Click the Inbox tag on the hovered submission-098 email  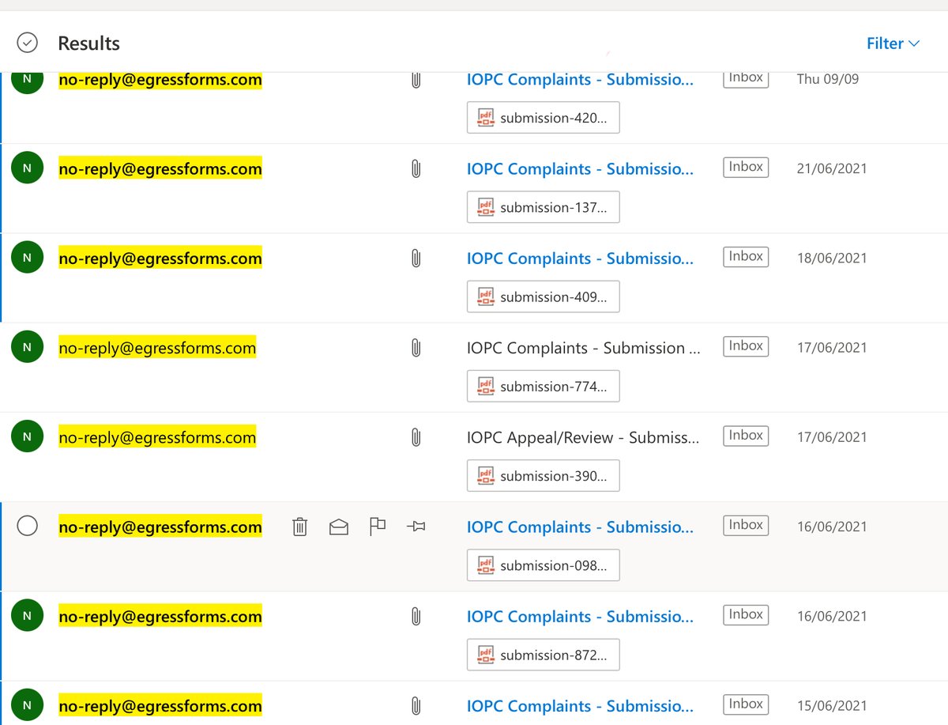(x=746, y=524)
